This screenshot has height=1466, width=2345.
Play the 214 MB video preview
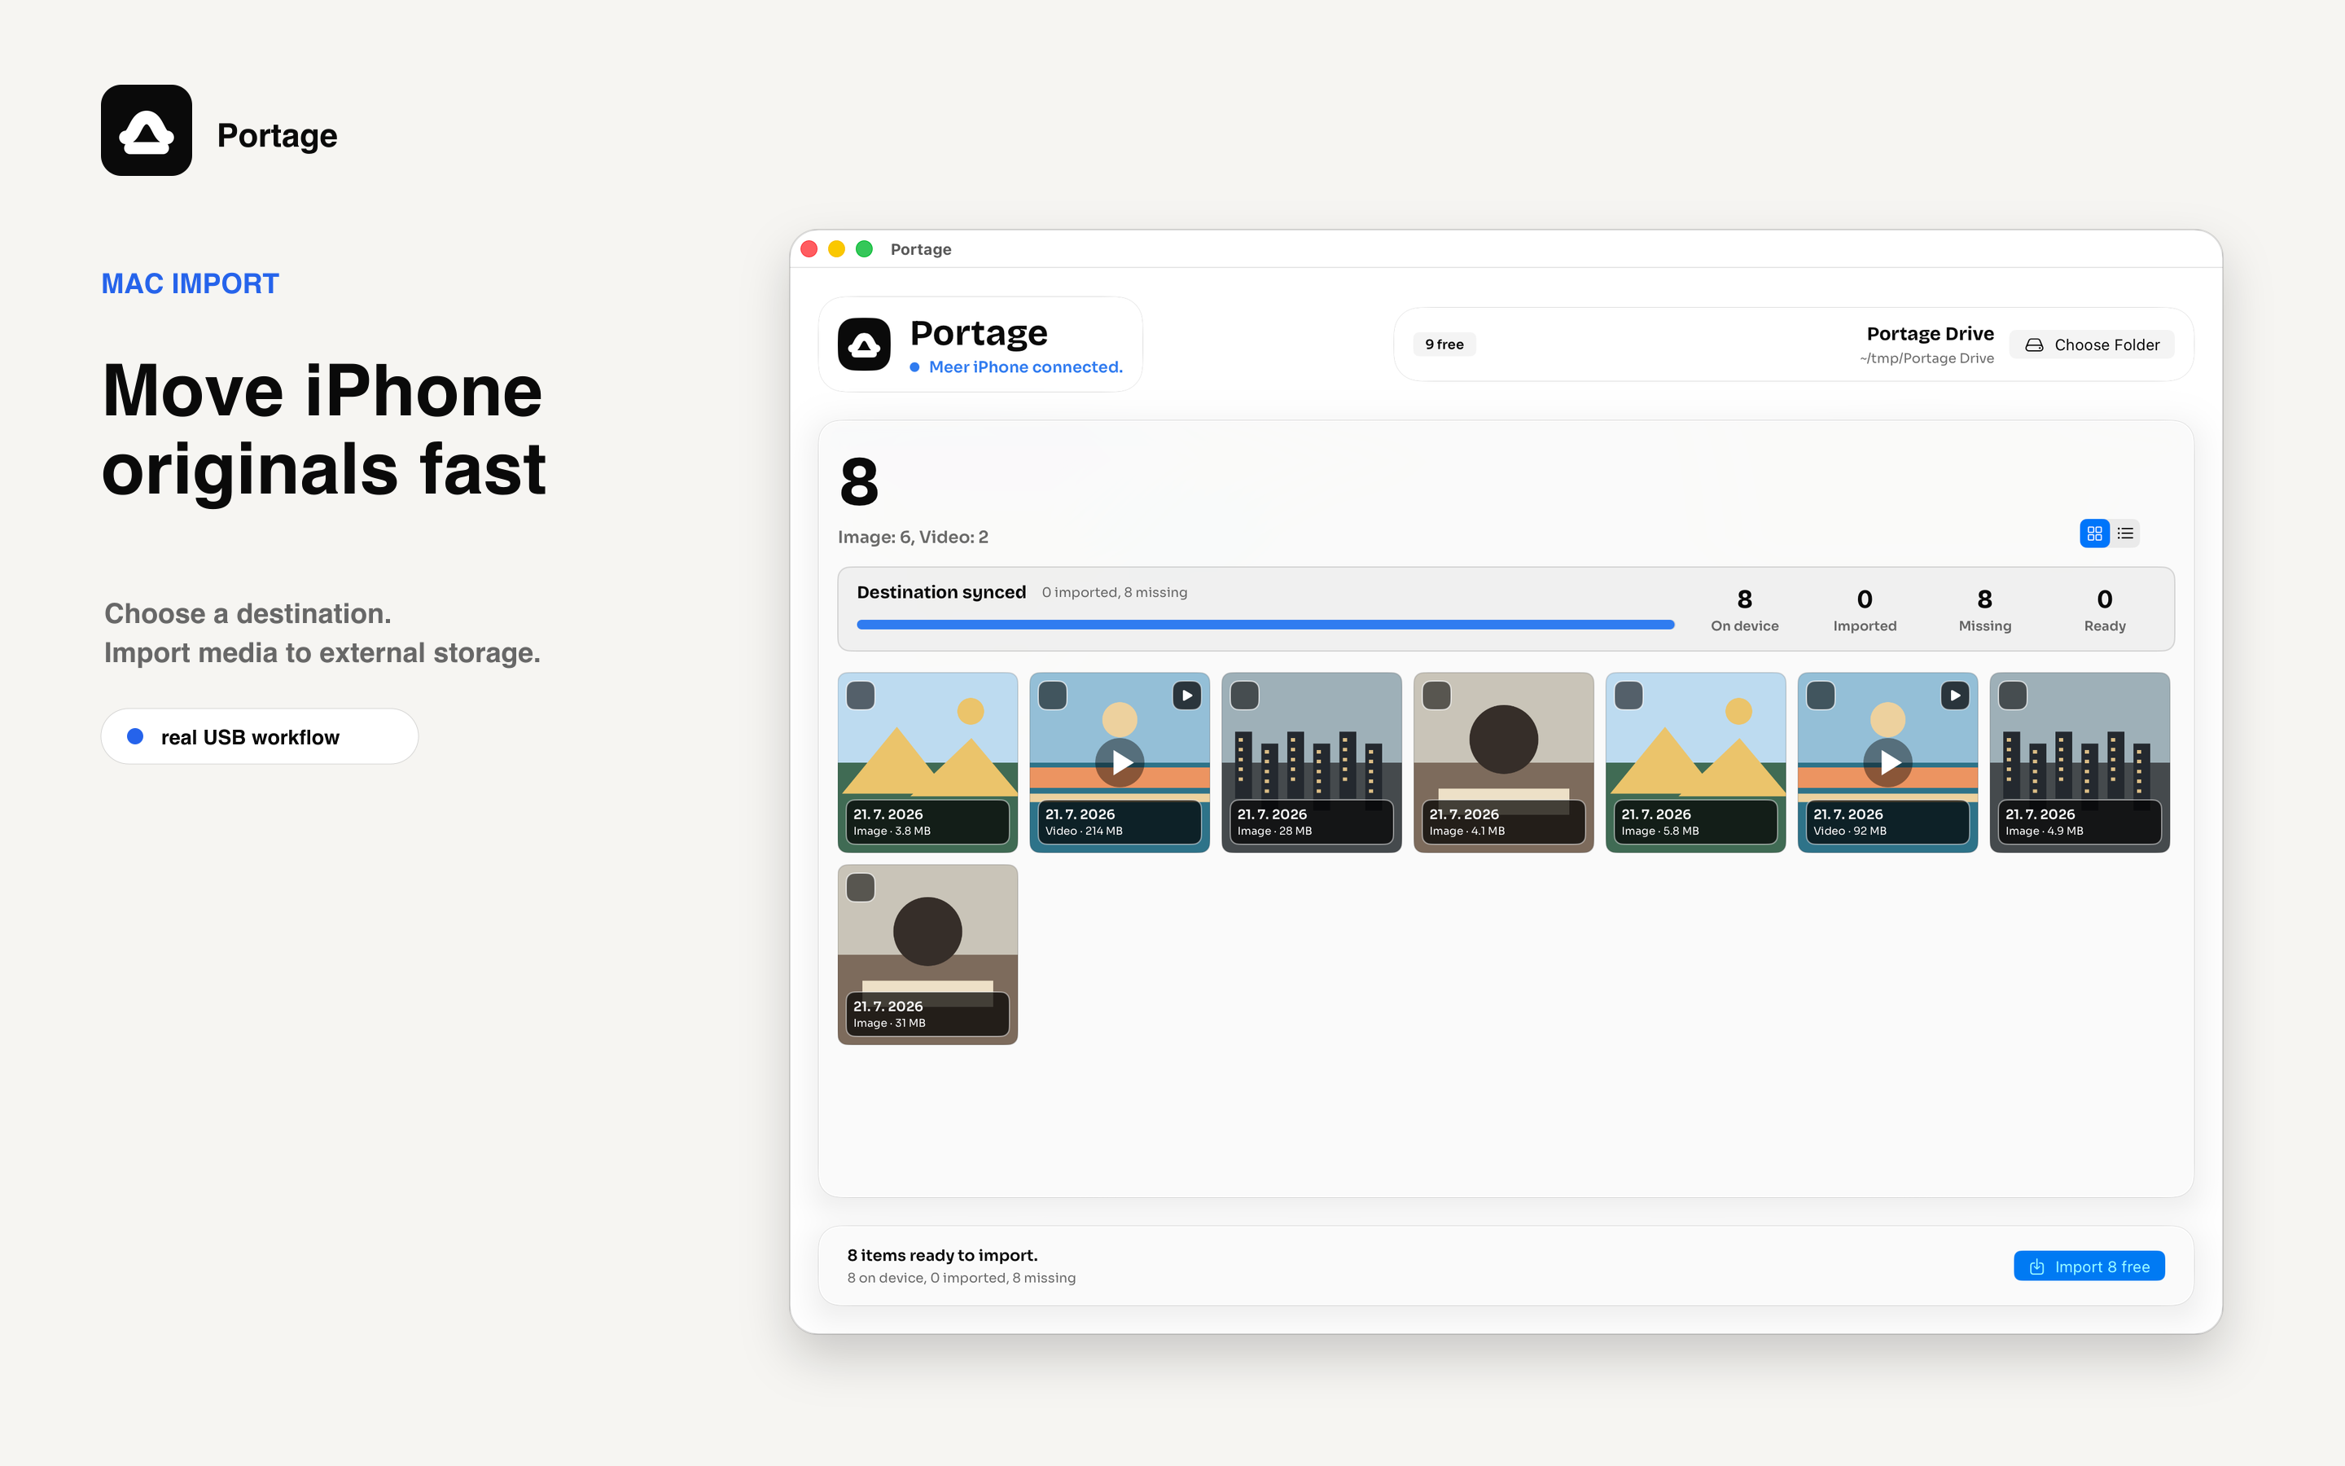pyautogui.click(x=1120, y=762)
